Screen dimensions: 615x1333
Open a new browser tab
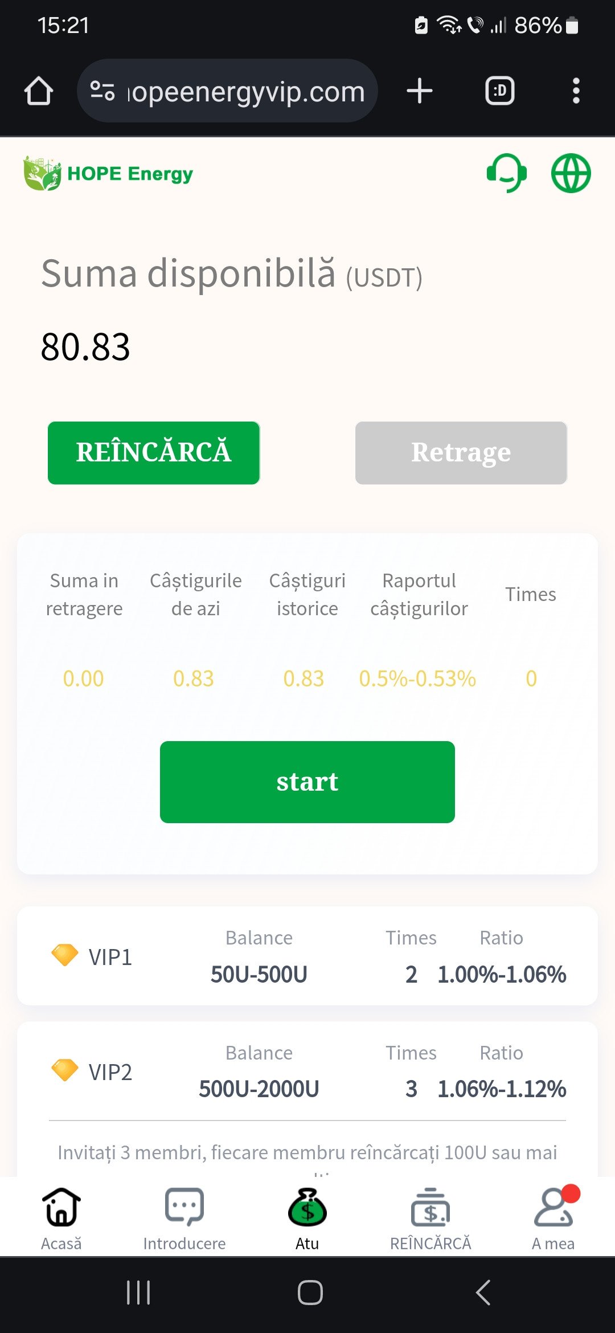coord(420,91)
